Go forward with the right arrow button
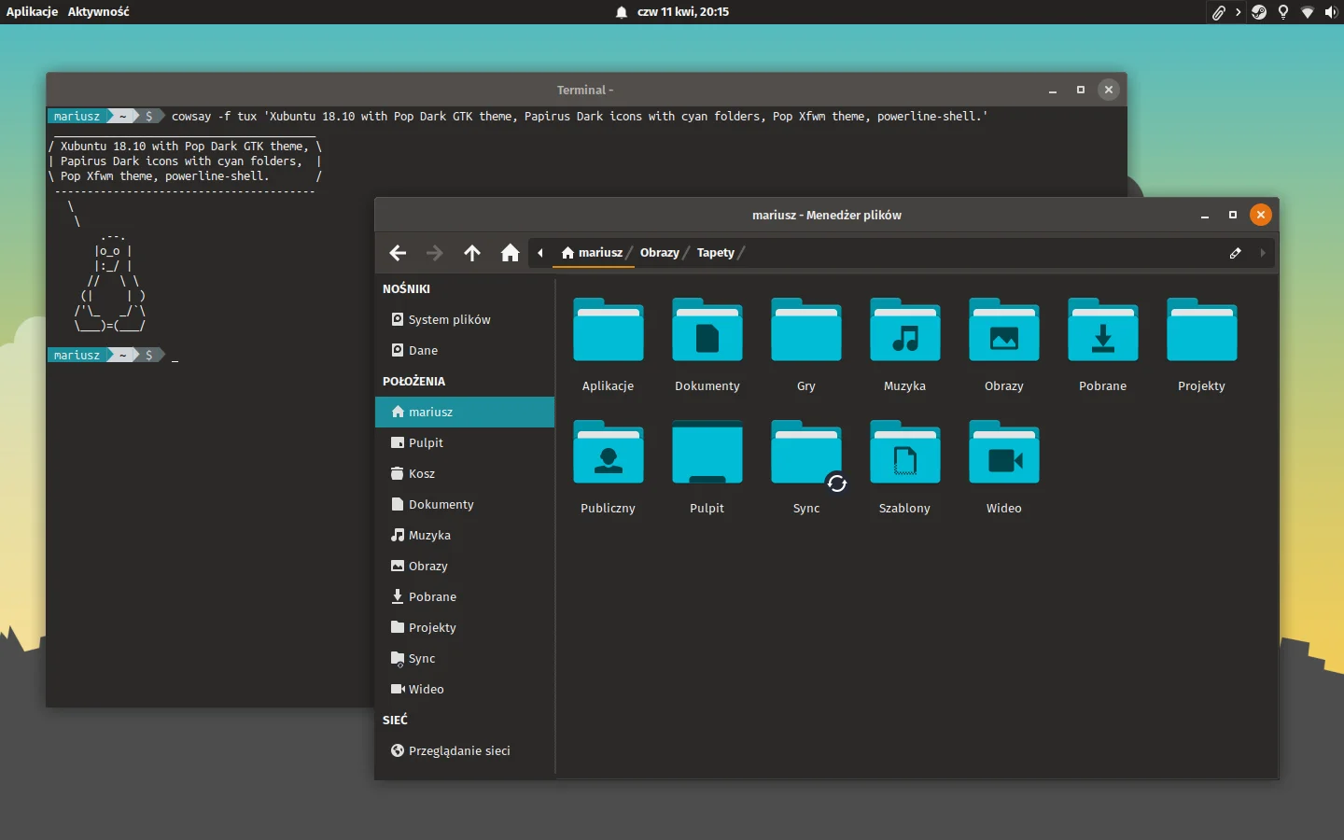This screenshot has width=1344, height=840. tap(435, 253)
